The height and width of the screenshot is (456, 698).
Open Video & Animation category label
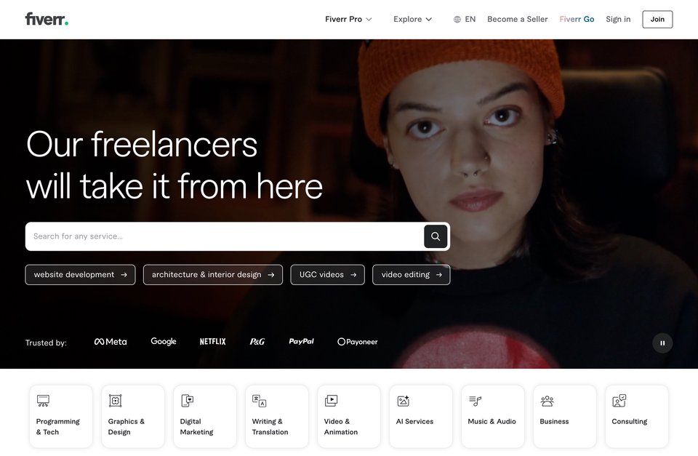coord(340,427)
